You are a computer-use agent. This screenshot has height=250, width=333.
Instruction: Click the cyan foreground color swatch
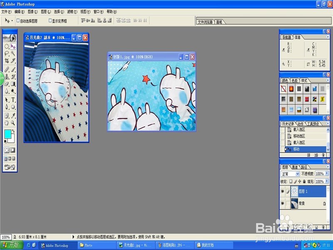pyautogui.click(x=8, y=134)
